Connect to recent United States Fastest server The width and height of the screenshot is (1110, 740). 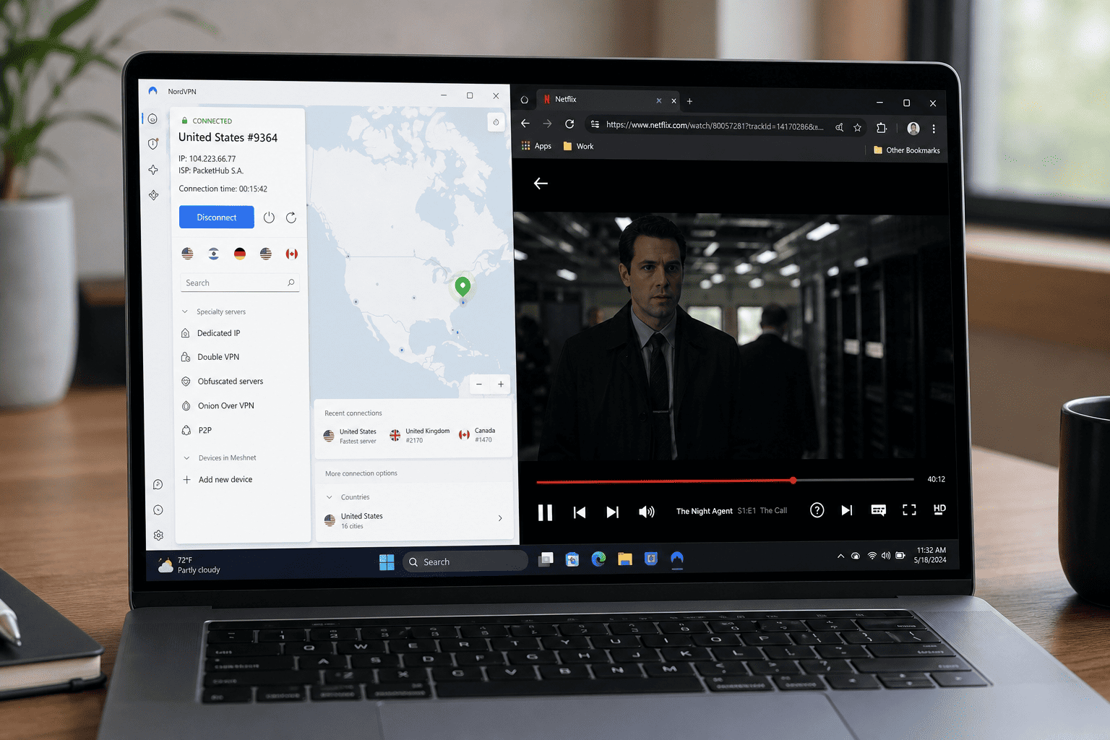350,436
